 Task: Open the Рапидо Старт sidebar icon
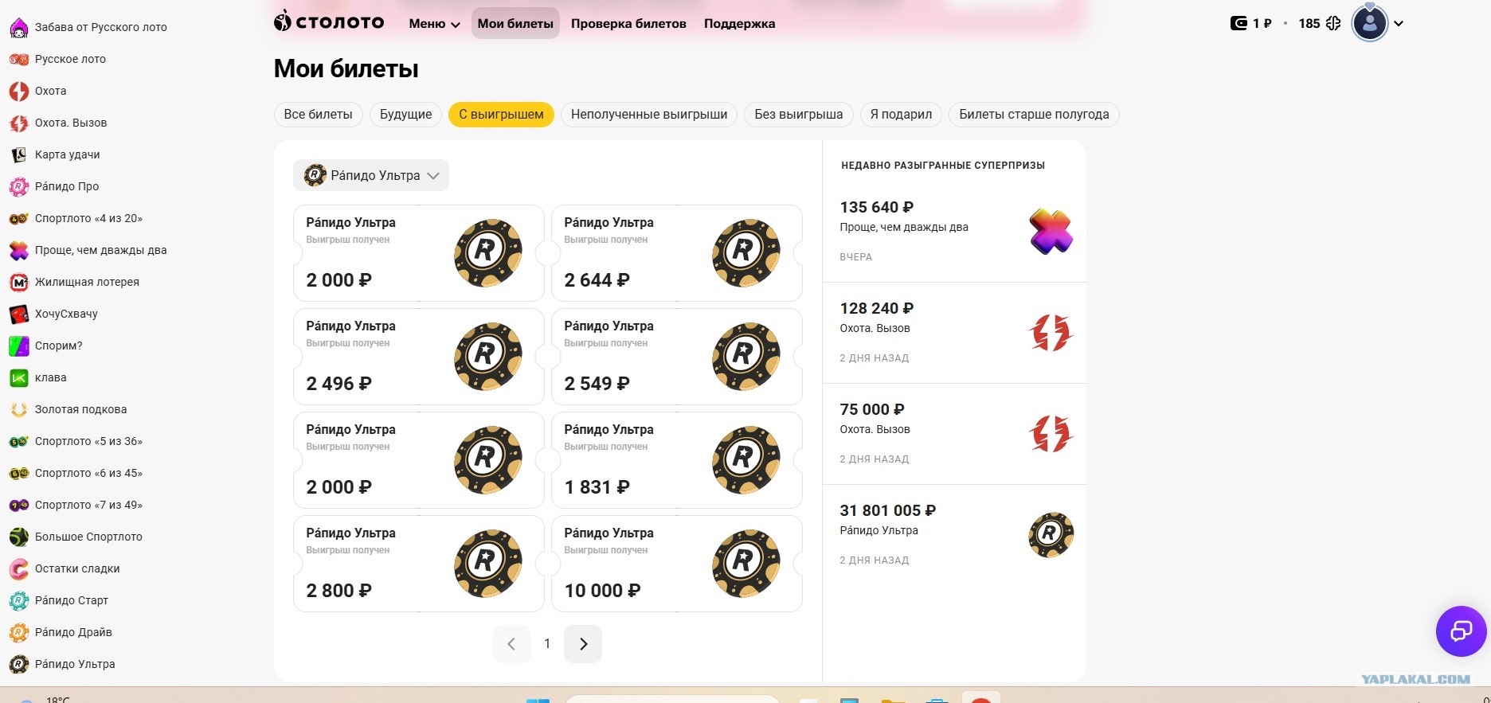18,600
